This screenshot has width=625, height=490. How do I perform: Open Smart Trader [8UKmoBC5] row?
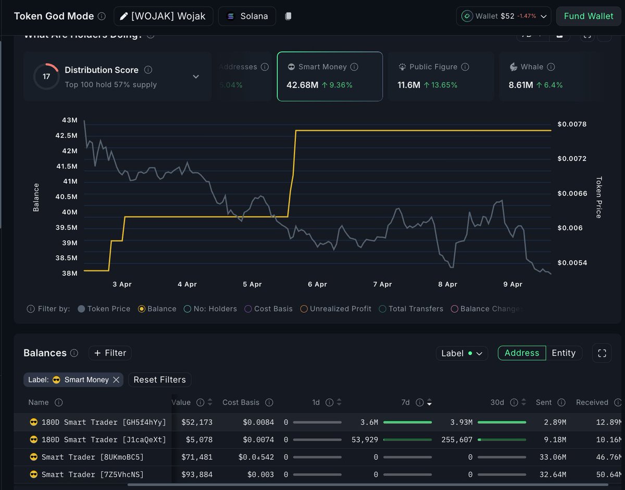point(318,457)
